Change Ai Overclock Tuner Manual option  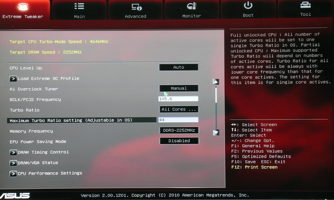point(179,88)
